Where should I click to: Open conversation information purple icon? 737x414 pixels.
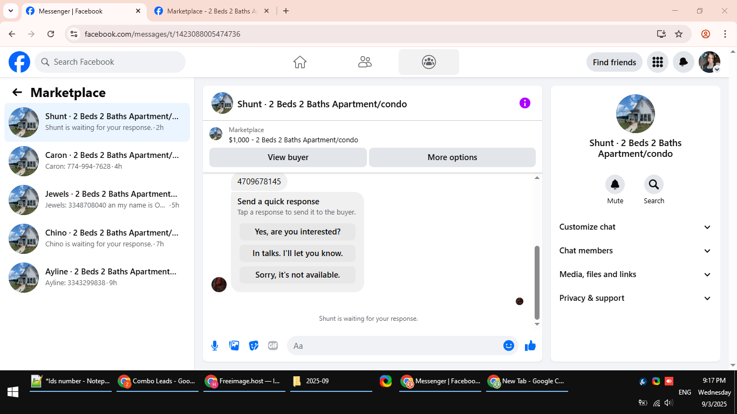[525, 103]
